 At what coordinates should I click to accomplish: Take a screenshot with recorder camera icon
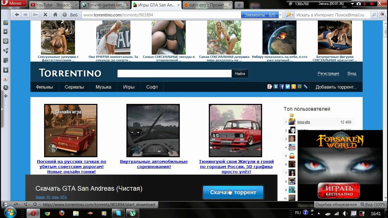[359, 4]
